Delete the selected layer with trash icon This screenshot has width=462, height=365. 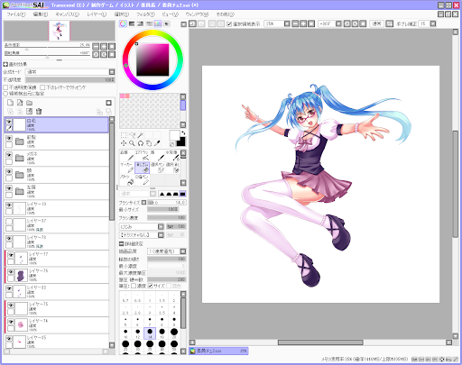[x=39, y=112]
